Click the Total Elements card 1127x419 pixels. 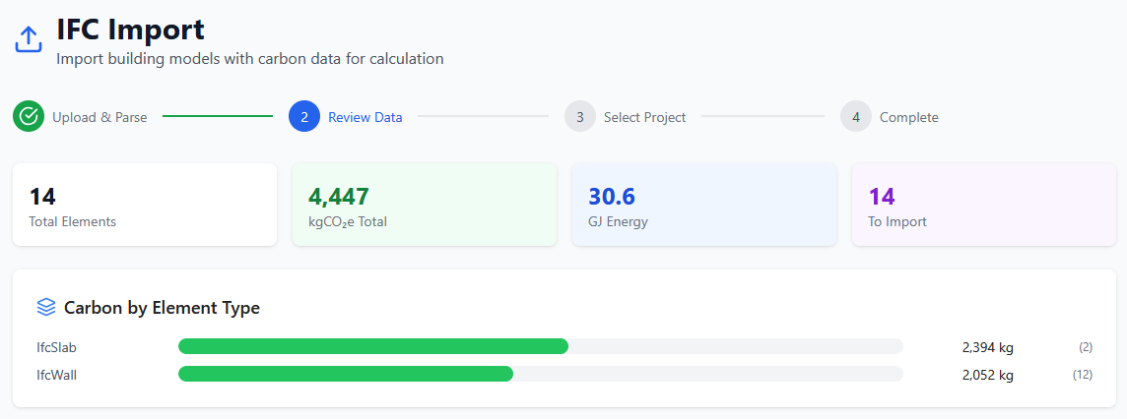(x=145, y=205)
